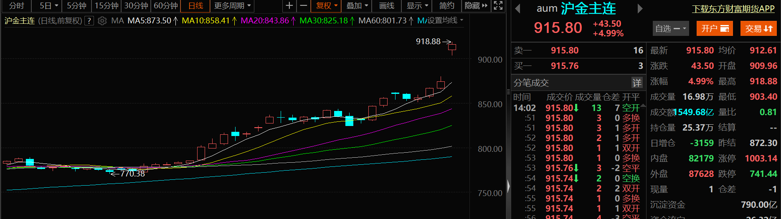Zoom in chart with plus icon
This screenshot has width=781, height=219.
click(289, 6)
